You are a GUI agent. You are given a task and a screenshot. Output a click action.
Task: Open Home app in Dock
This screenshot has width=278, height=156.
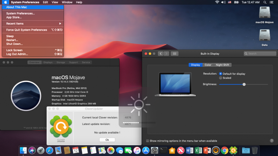[172, 150]
